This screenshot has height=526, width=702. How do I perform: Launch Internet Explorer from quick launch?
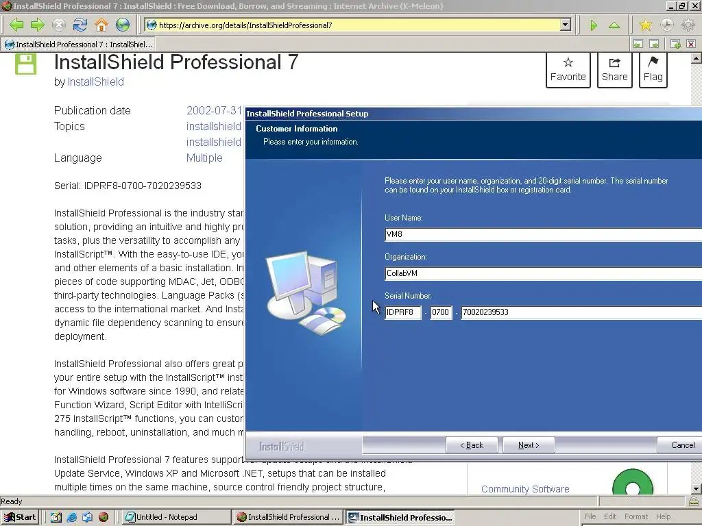pos(71,517)
